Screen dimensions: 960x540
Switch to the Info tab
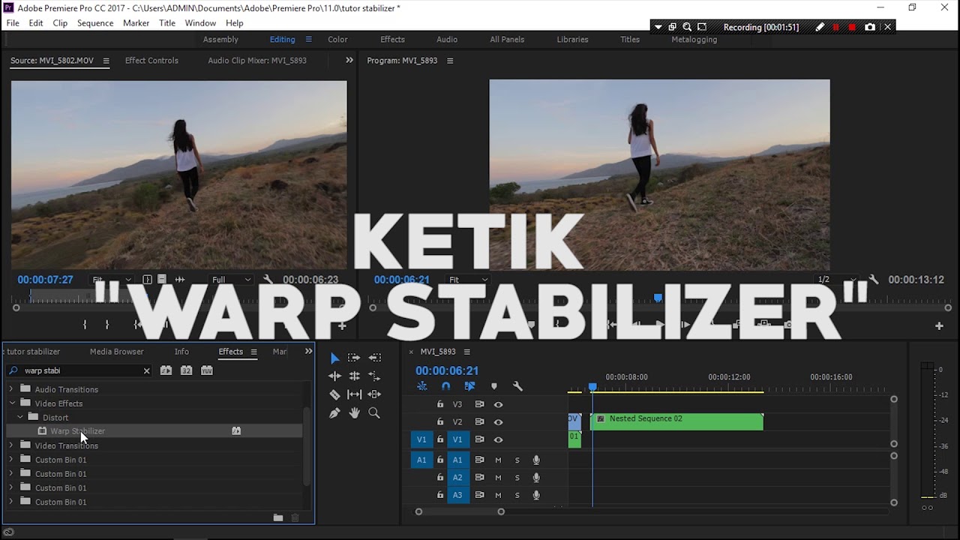[x=181, y=352]
